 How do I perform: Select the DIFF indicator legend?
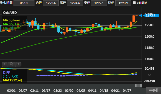pyautogui.click(x=6, y=73)
